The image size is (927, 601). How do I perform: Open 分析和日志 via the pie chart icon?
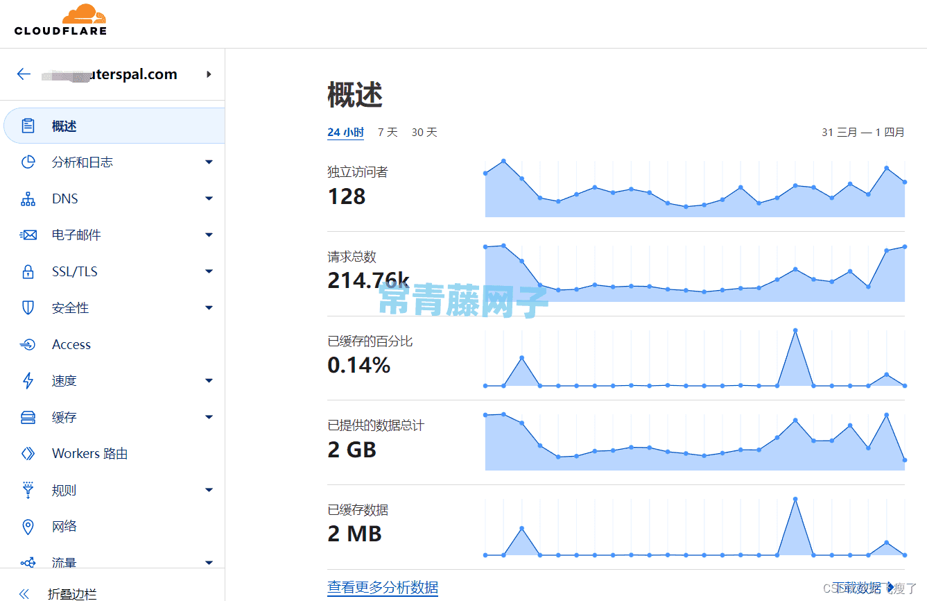tap(28, 162)
